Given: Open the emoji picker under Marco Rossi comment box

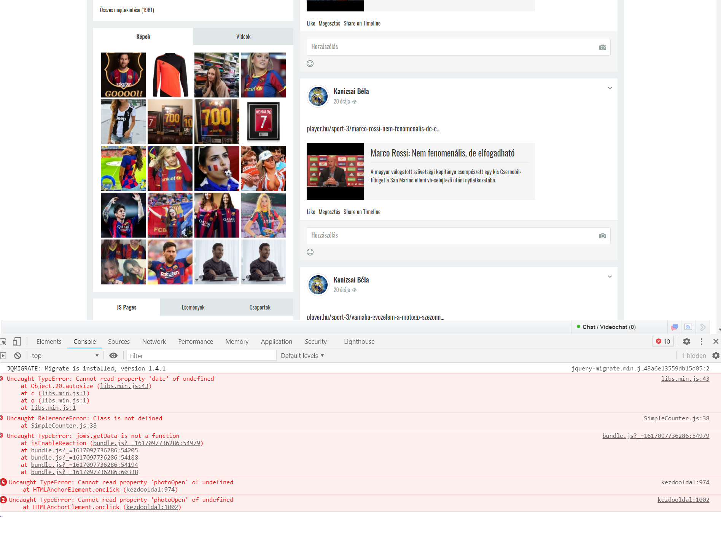Looking at the screenshot, I should [x=310, y=252].
